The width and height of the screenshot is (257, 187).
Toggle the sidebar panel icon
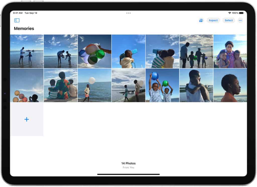[17, 20]
